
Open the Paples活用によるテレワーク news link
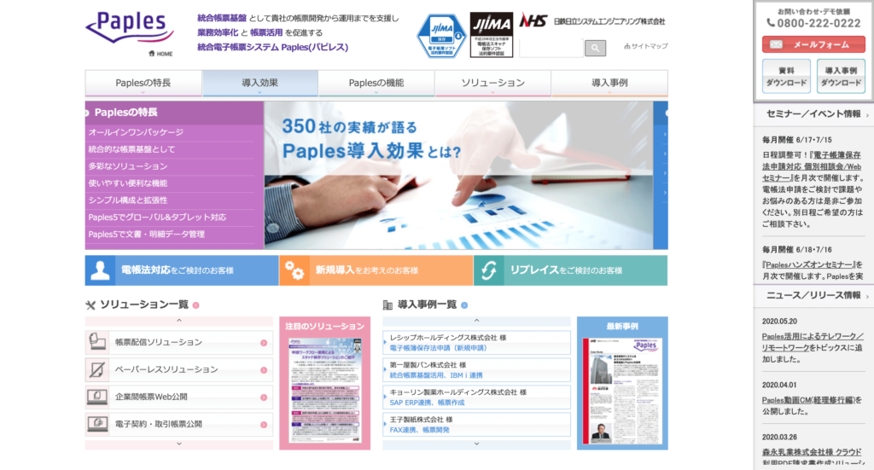813,342
